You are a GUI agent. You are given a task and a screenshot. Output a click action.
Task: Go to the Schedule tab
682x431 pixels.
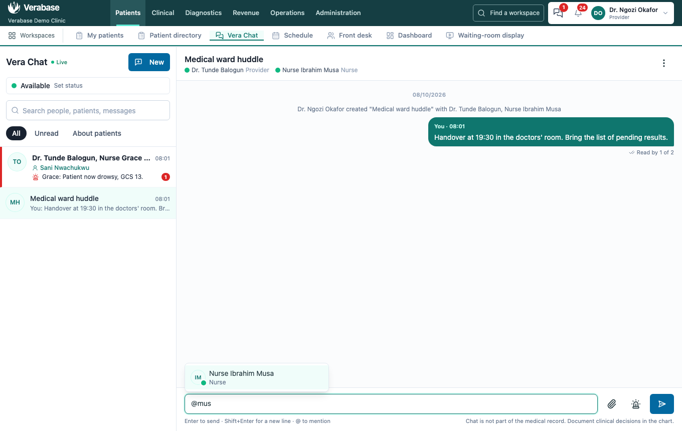[292, 36]
